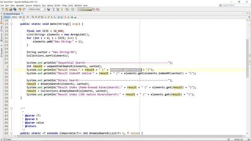Toggle the Source view button
This screenshot has width=251, height=141.
[7, 17]
